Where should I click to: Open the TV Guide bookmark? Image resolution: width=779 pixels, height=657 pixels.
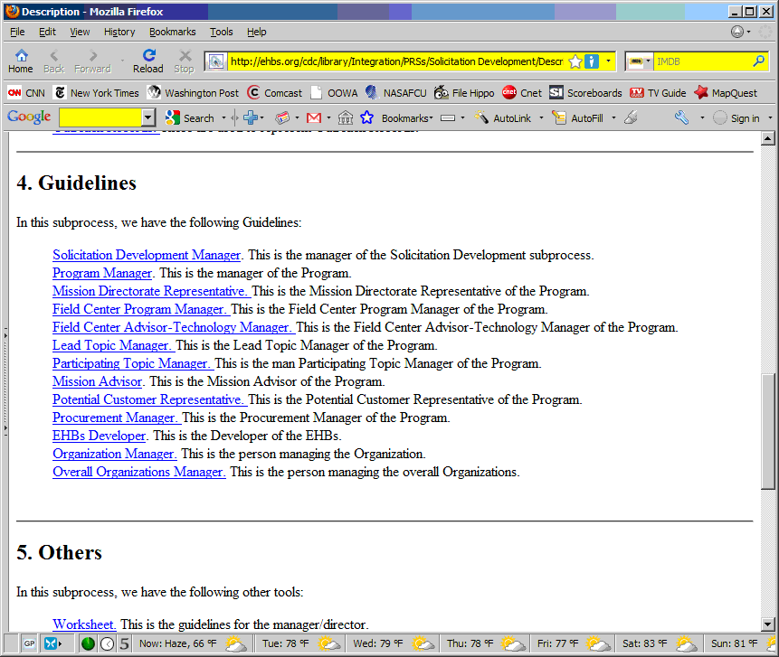[658, 93]
